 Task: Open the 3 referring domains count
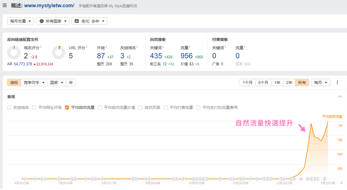122,56
